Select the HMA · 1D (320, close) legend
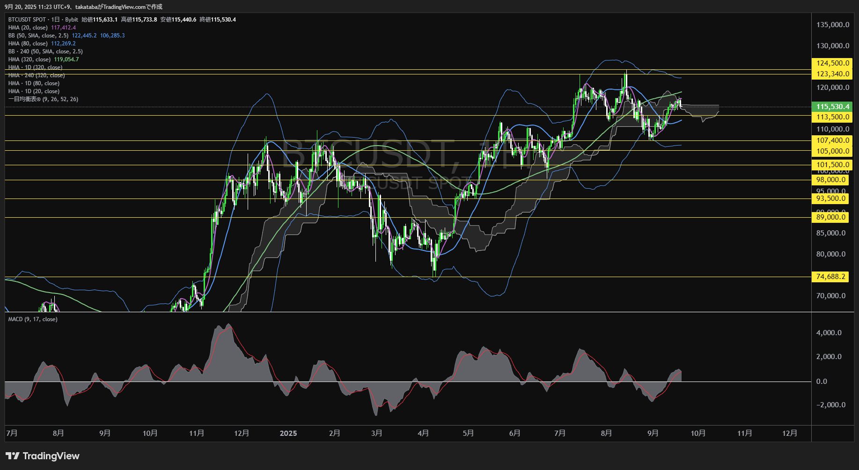 pyautogui.click(x=35, y=67)
